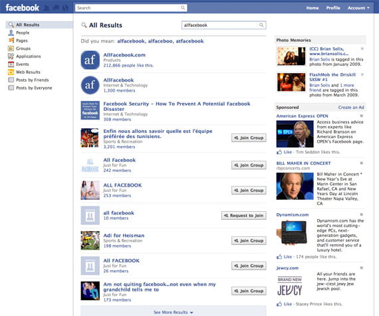The height and width of the screenshot is (316, 379).
Task: Join the 26-member All FACEBOOK group
Action: [249, 266]
